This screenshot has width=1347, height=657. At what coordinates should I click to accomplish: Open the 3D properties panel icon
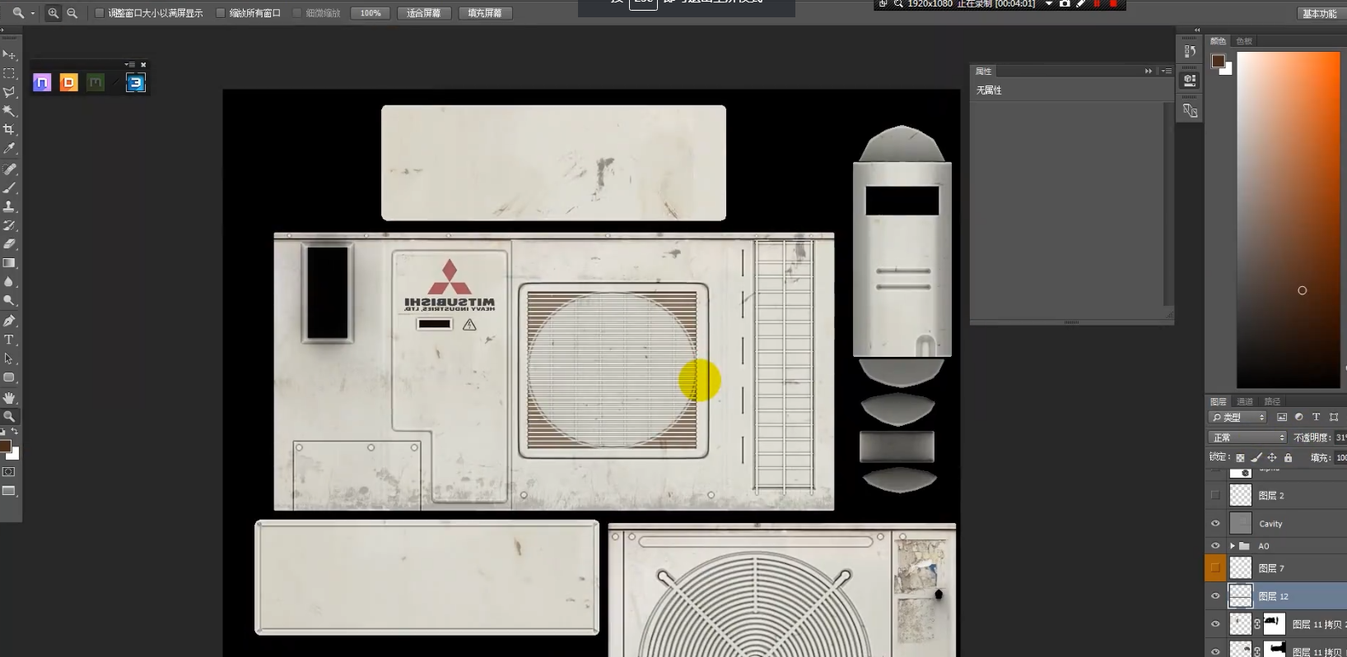(1190, 81)
